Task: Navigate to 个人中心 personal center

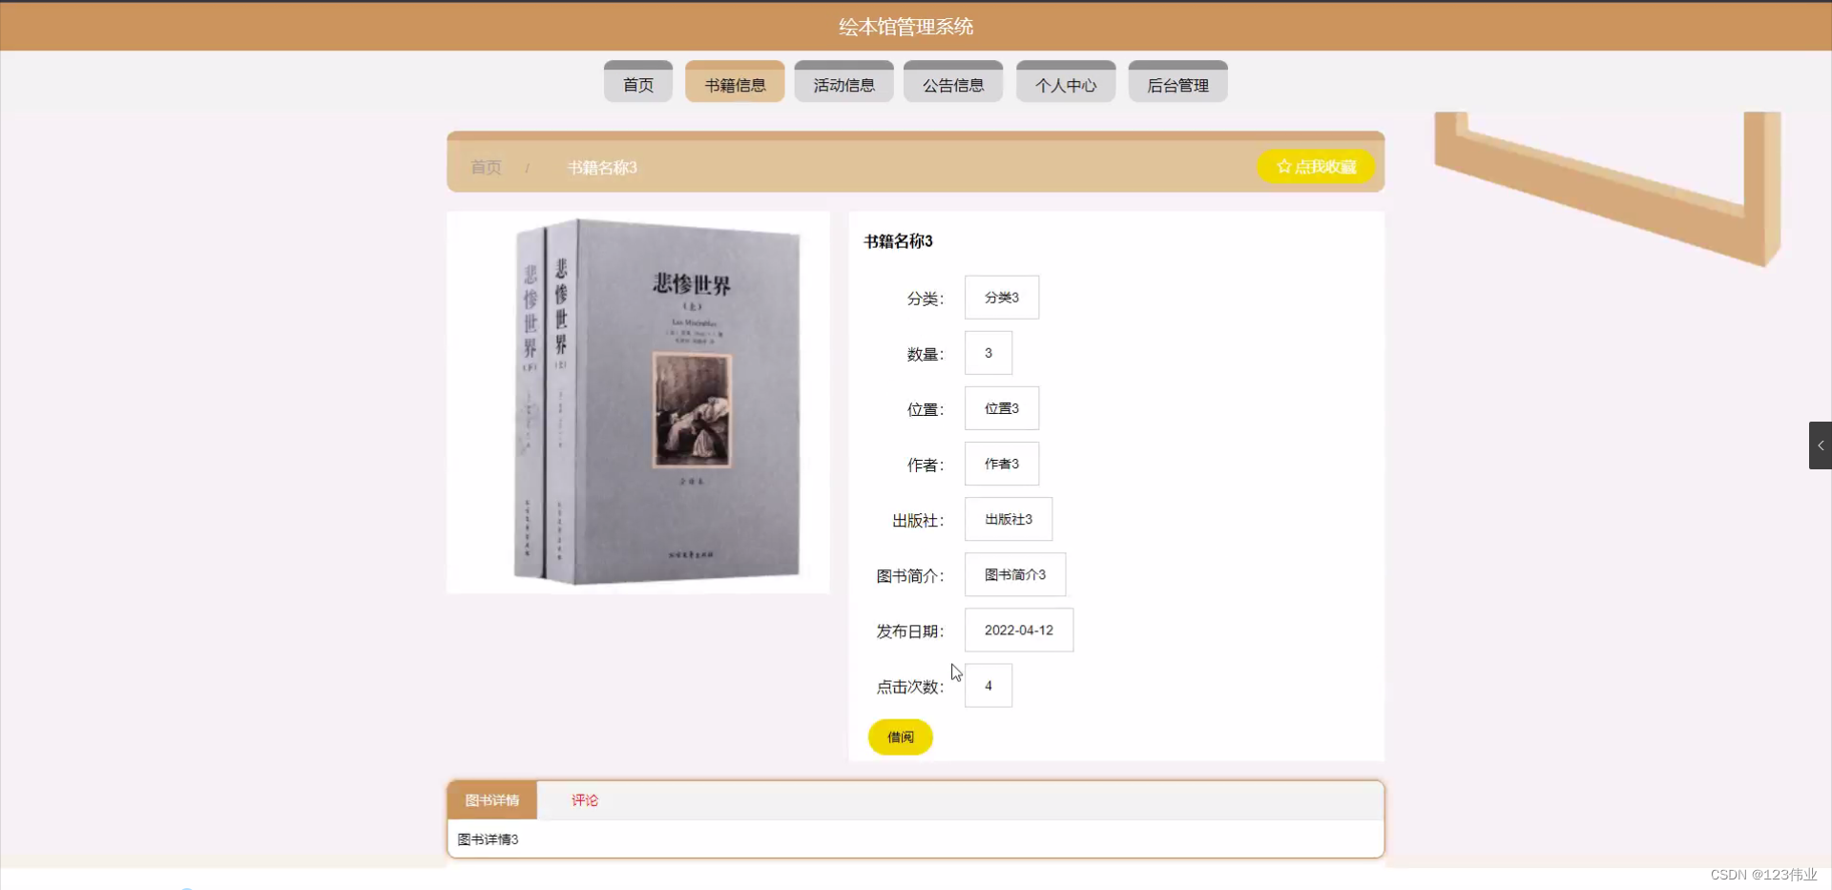Action: click(1065, 84)
